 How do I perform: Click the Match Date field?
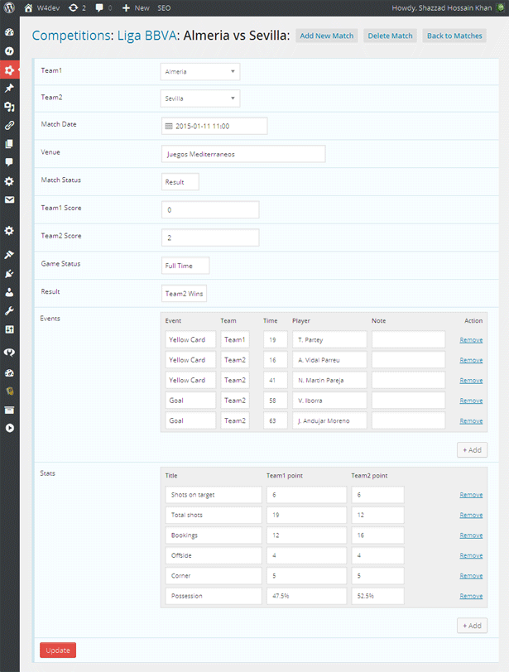(x=214, y=127)
